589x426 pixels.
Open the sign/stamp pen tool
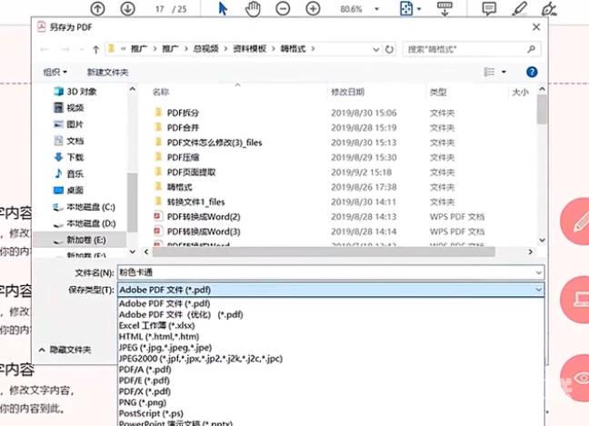(549, 8)
